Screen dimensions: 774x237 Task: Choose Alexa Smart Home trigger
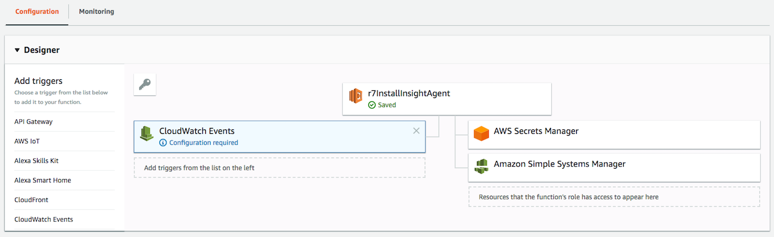43,180
